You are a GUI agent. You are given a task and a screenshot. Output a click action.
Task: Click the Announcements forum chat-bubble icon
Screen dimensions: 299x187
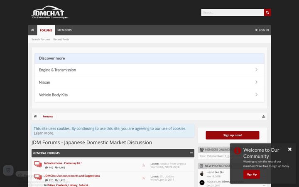pyautogui.click(x=38, y=177)
